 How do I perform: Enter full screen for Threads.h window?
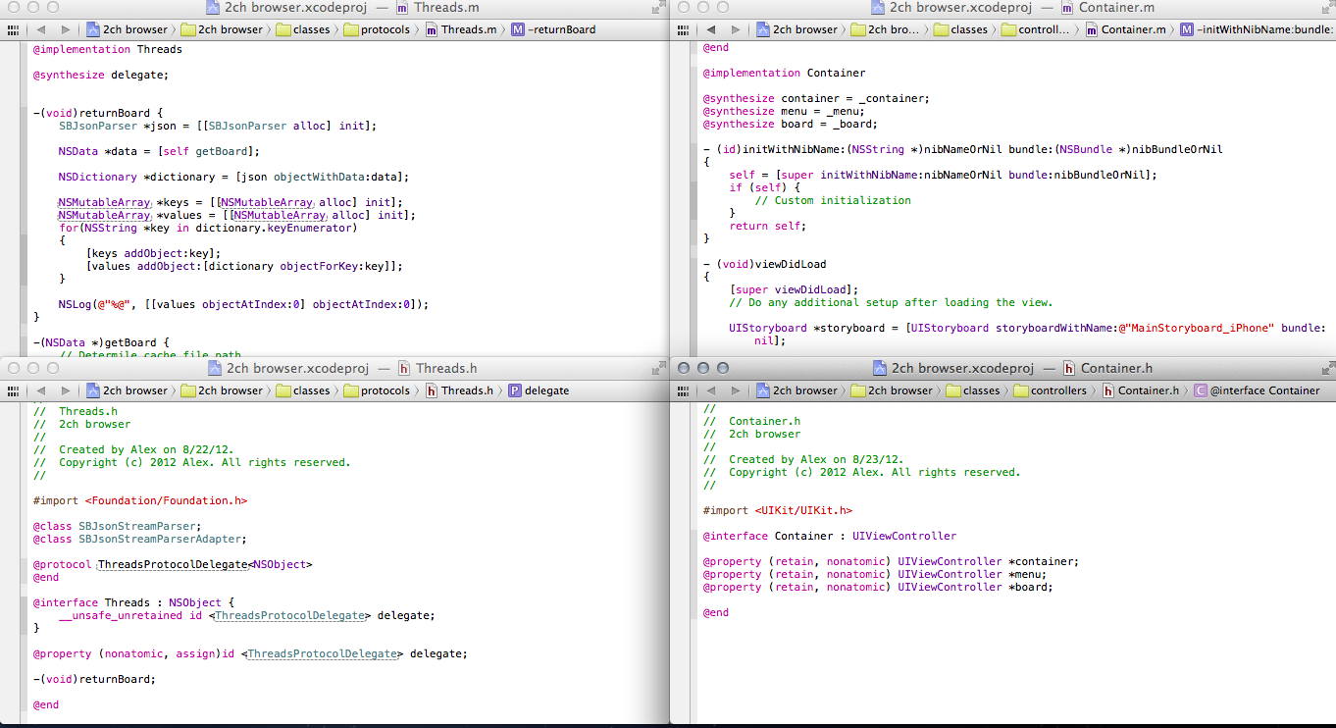pyautogui.click(x=657, y=369)
